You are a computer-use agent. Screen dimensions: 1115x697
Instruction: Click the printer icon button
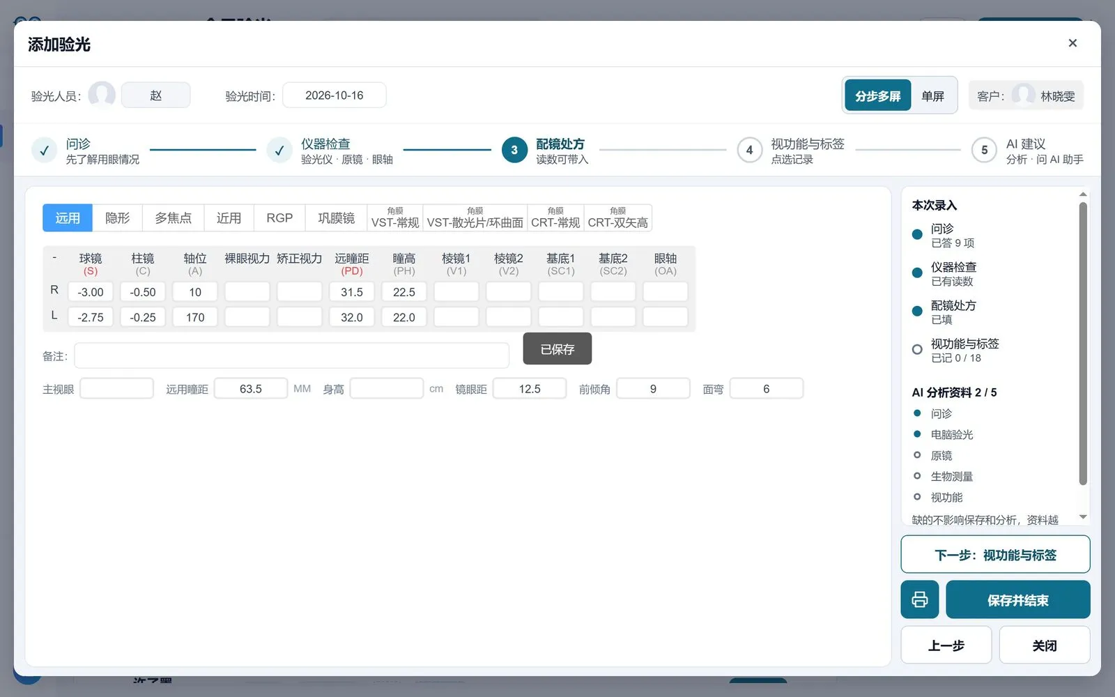pos(919,599)
